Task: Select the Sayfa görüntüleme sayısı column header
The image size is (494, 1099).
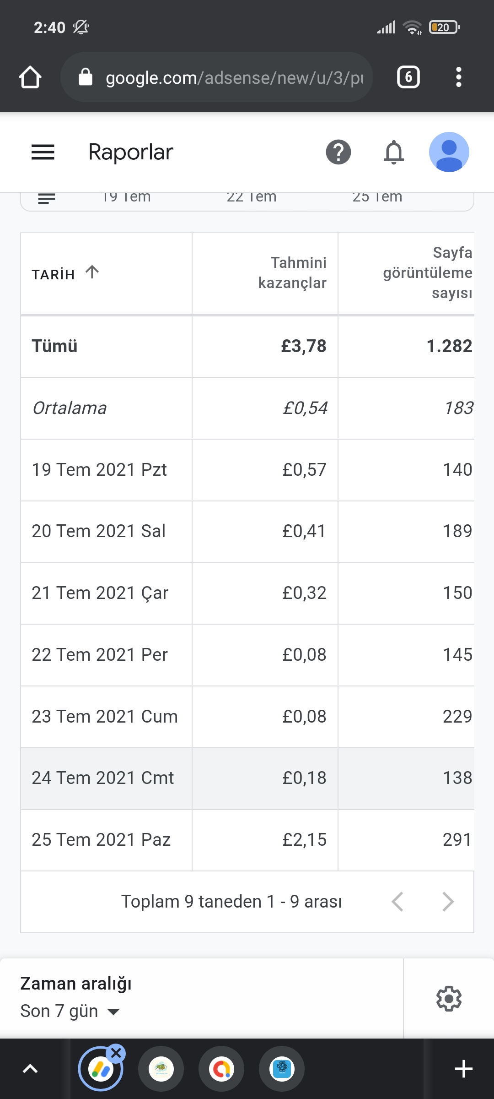Action: [x=427, y=273]
